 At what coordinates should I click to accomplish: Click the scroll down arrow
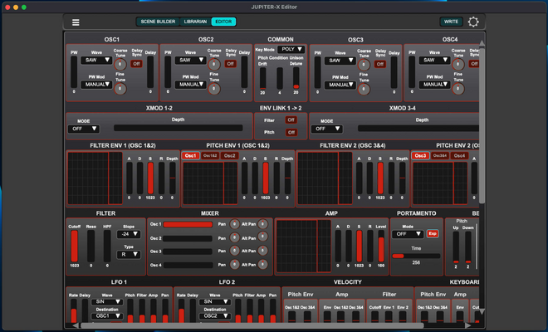click(482, 311)
